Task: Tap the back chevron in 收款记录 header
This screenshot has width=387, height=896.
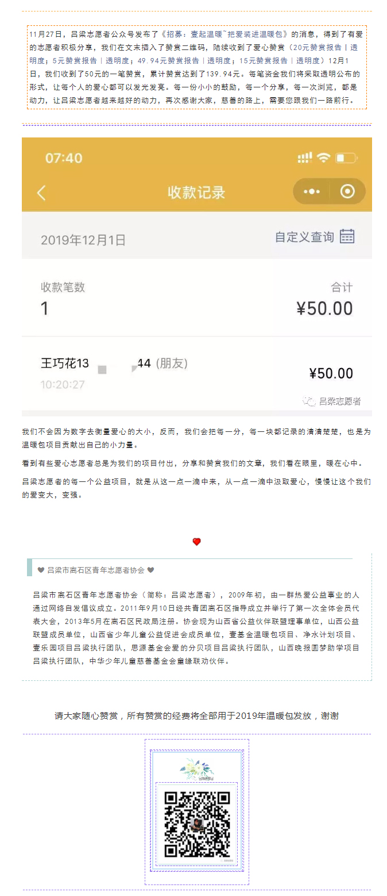Action: coord(41,193)
